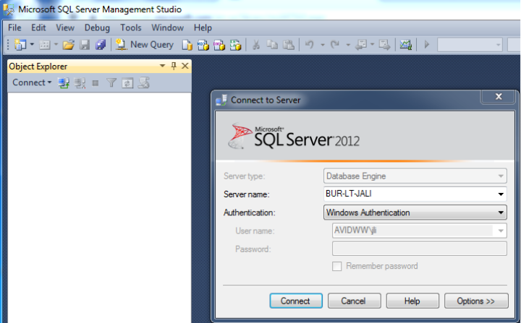Click the Help button in dialog
521x323 pixels.
click(412, 301)
